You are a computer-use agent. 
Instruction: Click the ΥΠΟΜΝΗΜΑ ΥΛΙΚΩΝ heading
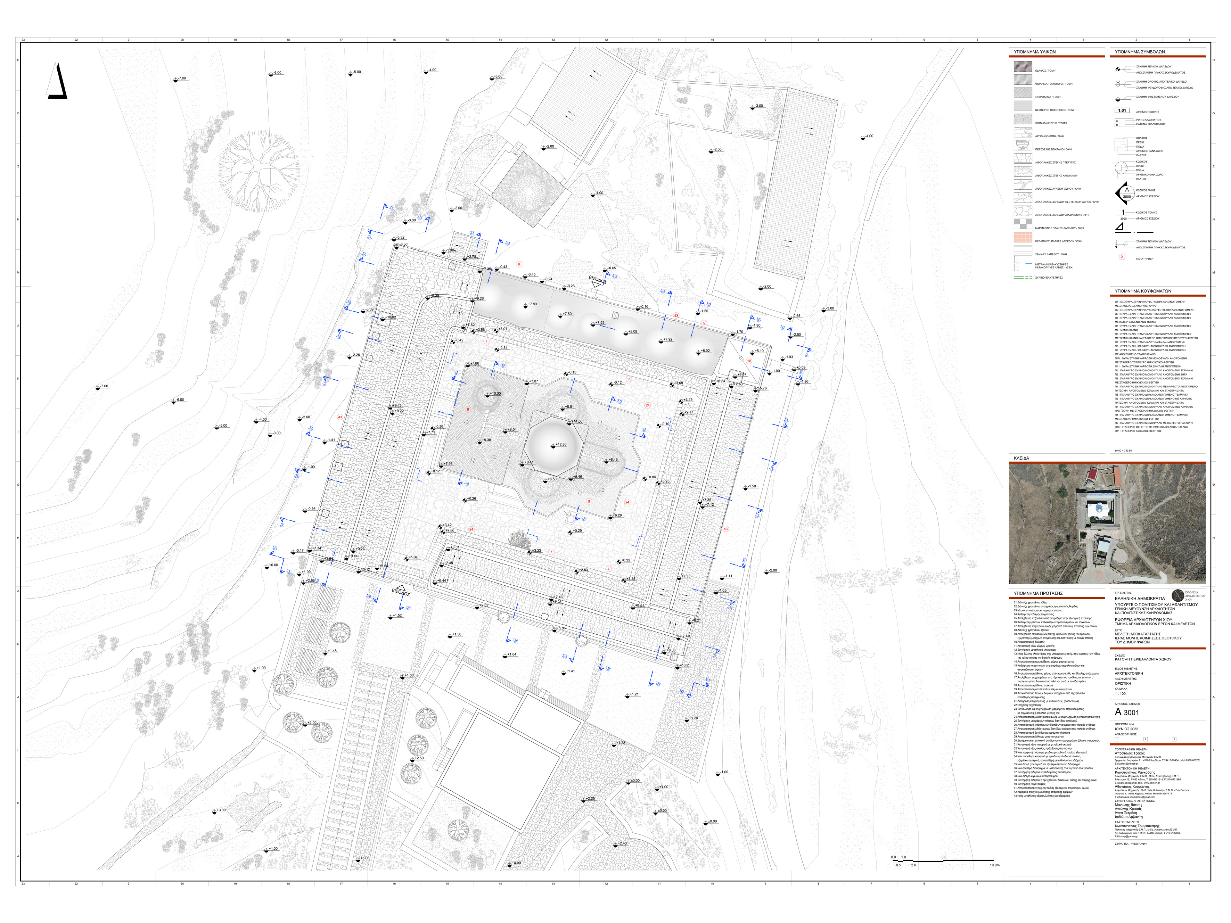(x=1035, y=52)
